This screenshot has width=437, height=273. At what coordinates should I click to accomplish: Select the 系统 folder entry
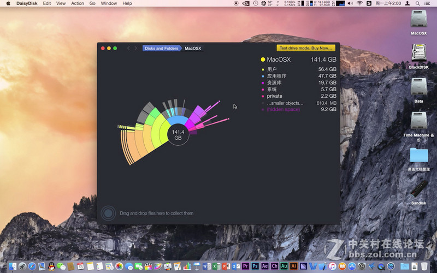click(299, 89)
